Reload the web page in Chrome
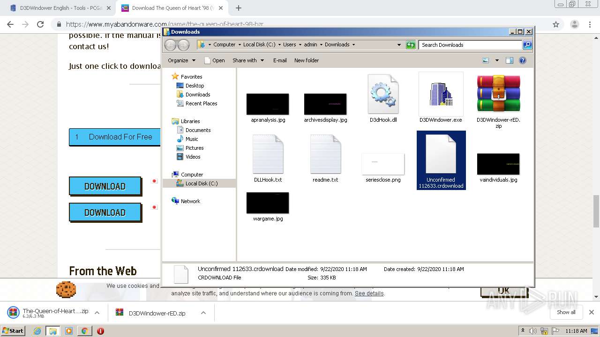The width and height of the screenshot is (600, 337). point(40,24)
